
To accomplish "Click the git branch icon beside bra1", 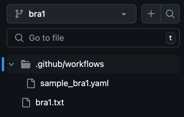I will click(19, 14).
